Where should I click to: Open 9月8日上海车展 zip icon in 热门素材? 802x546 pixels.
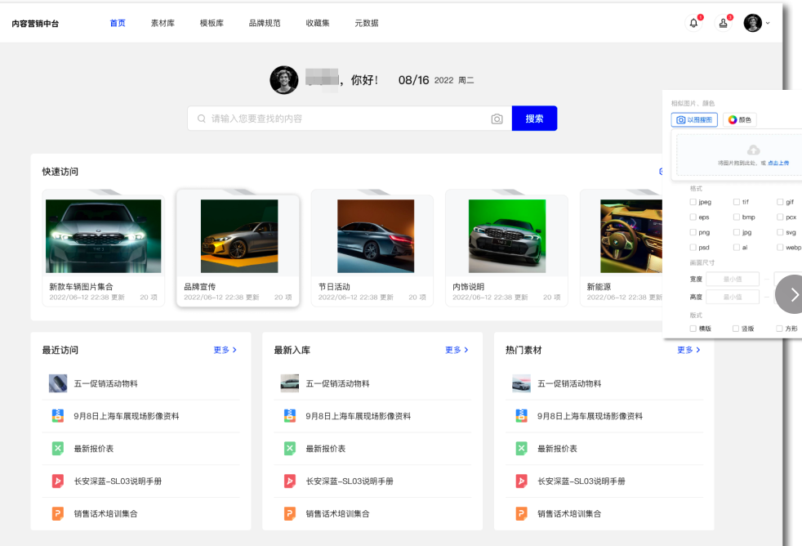coord(521,416)
